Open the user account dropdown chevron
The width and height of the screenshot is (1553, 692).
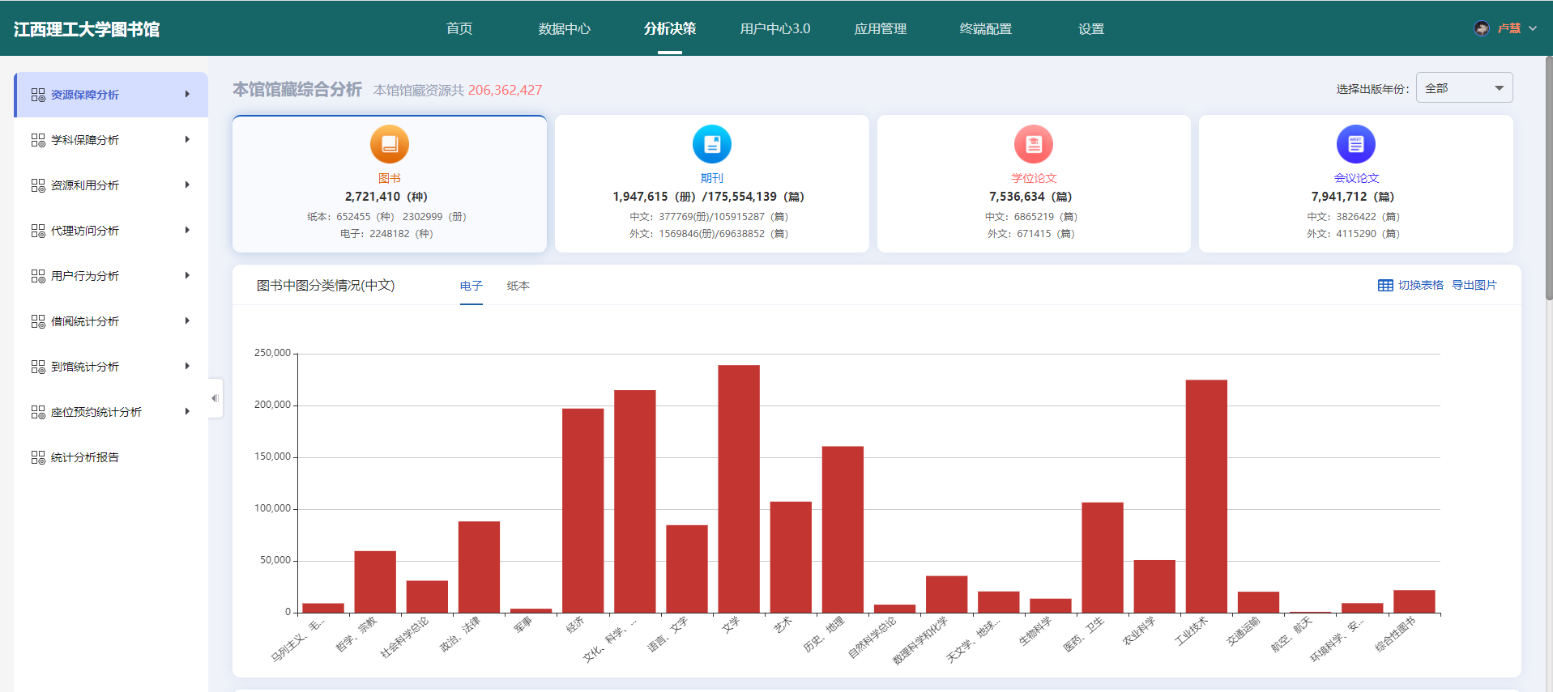click(x=1533, y=28)
